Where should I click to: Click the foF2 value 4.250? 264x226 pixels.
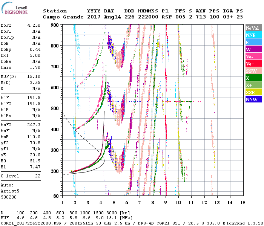(34, 25)
